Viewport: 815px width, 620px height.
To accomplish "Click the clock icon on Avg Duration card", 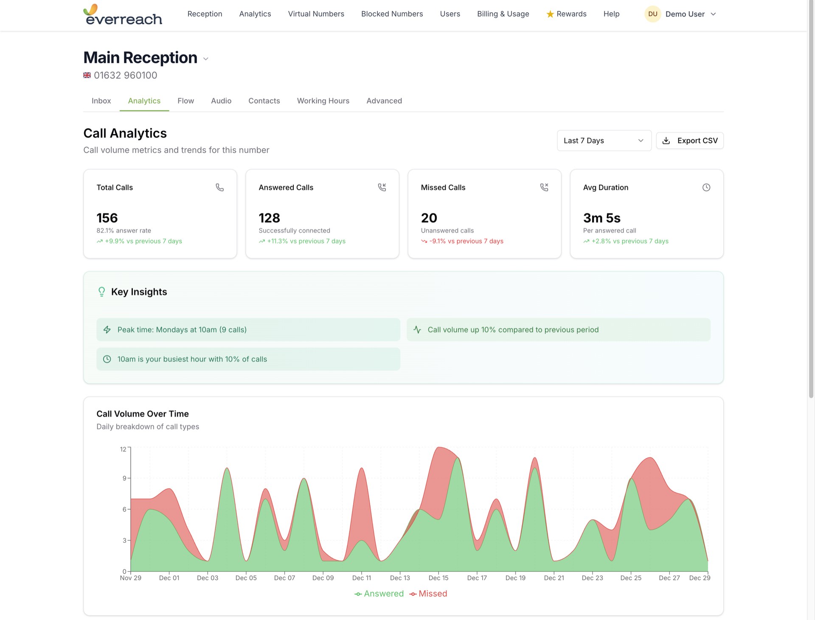I will coord(706,187).
